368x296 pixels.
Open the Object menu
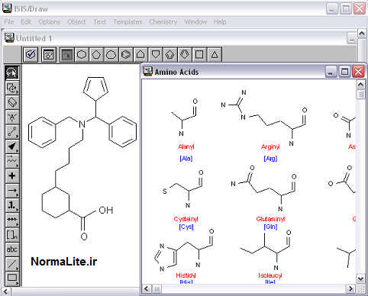point(76,22)
